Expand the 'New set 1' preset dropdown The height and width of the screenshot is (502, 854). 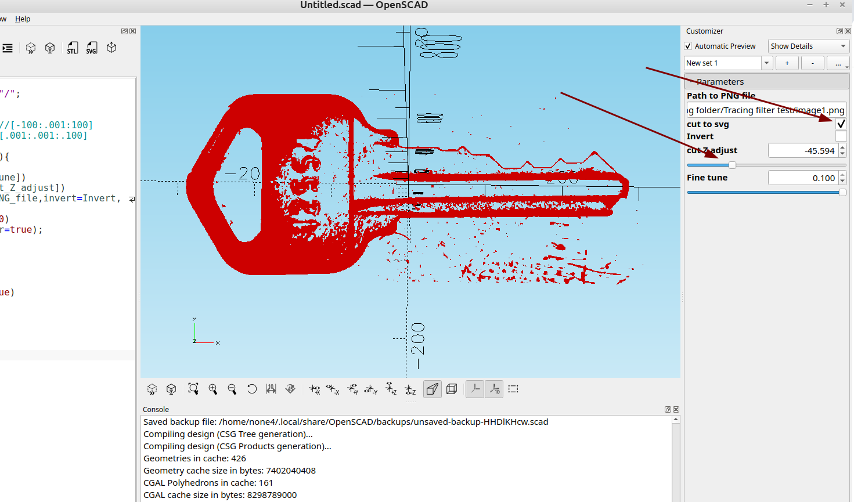tap(766, 63)
